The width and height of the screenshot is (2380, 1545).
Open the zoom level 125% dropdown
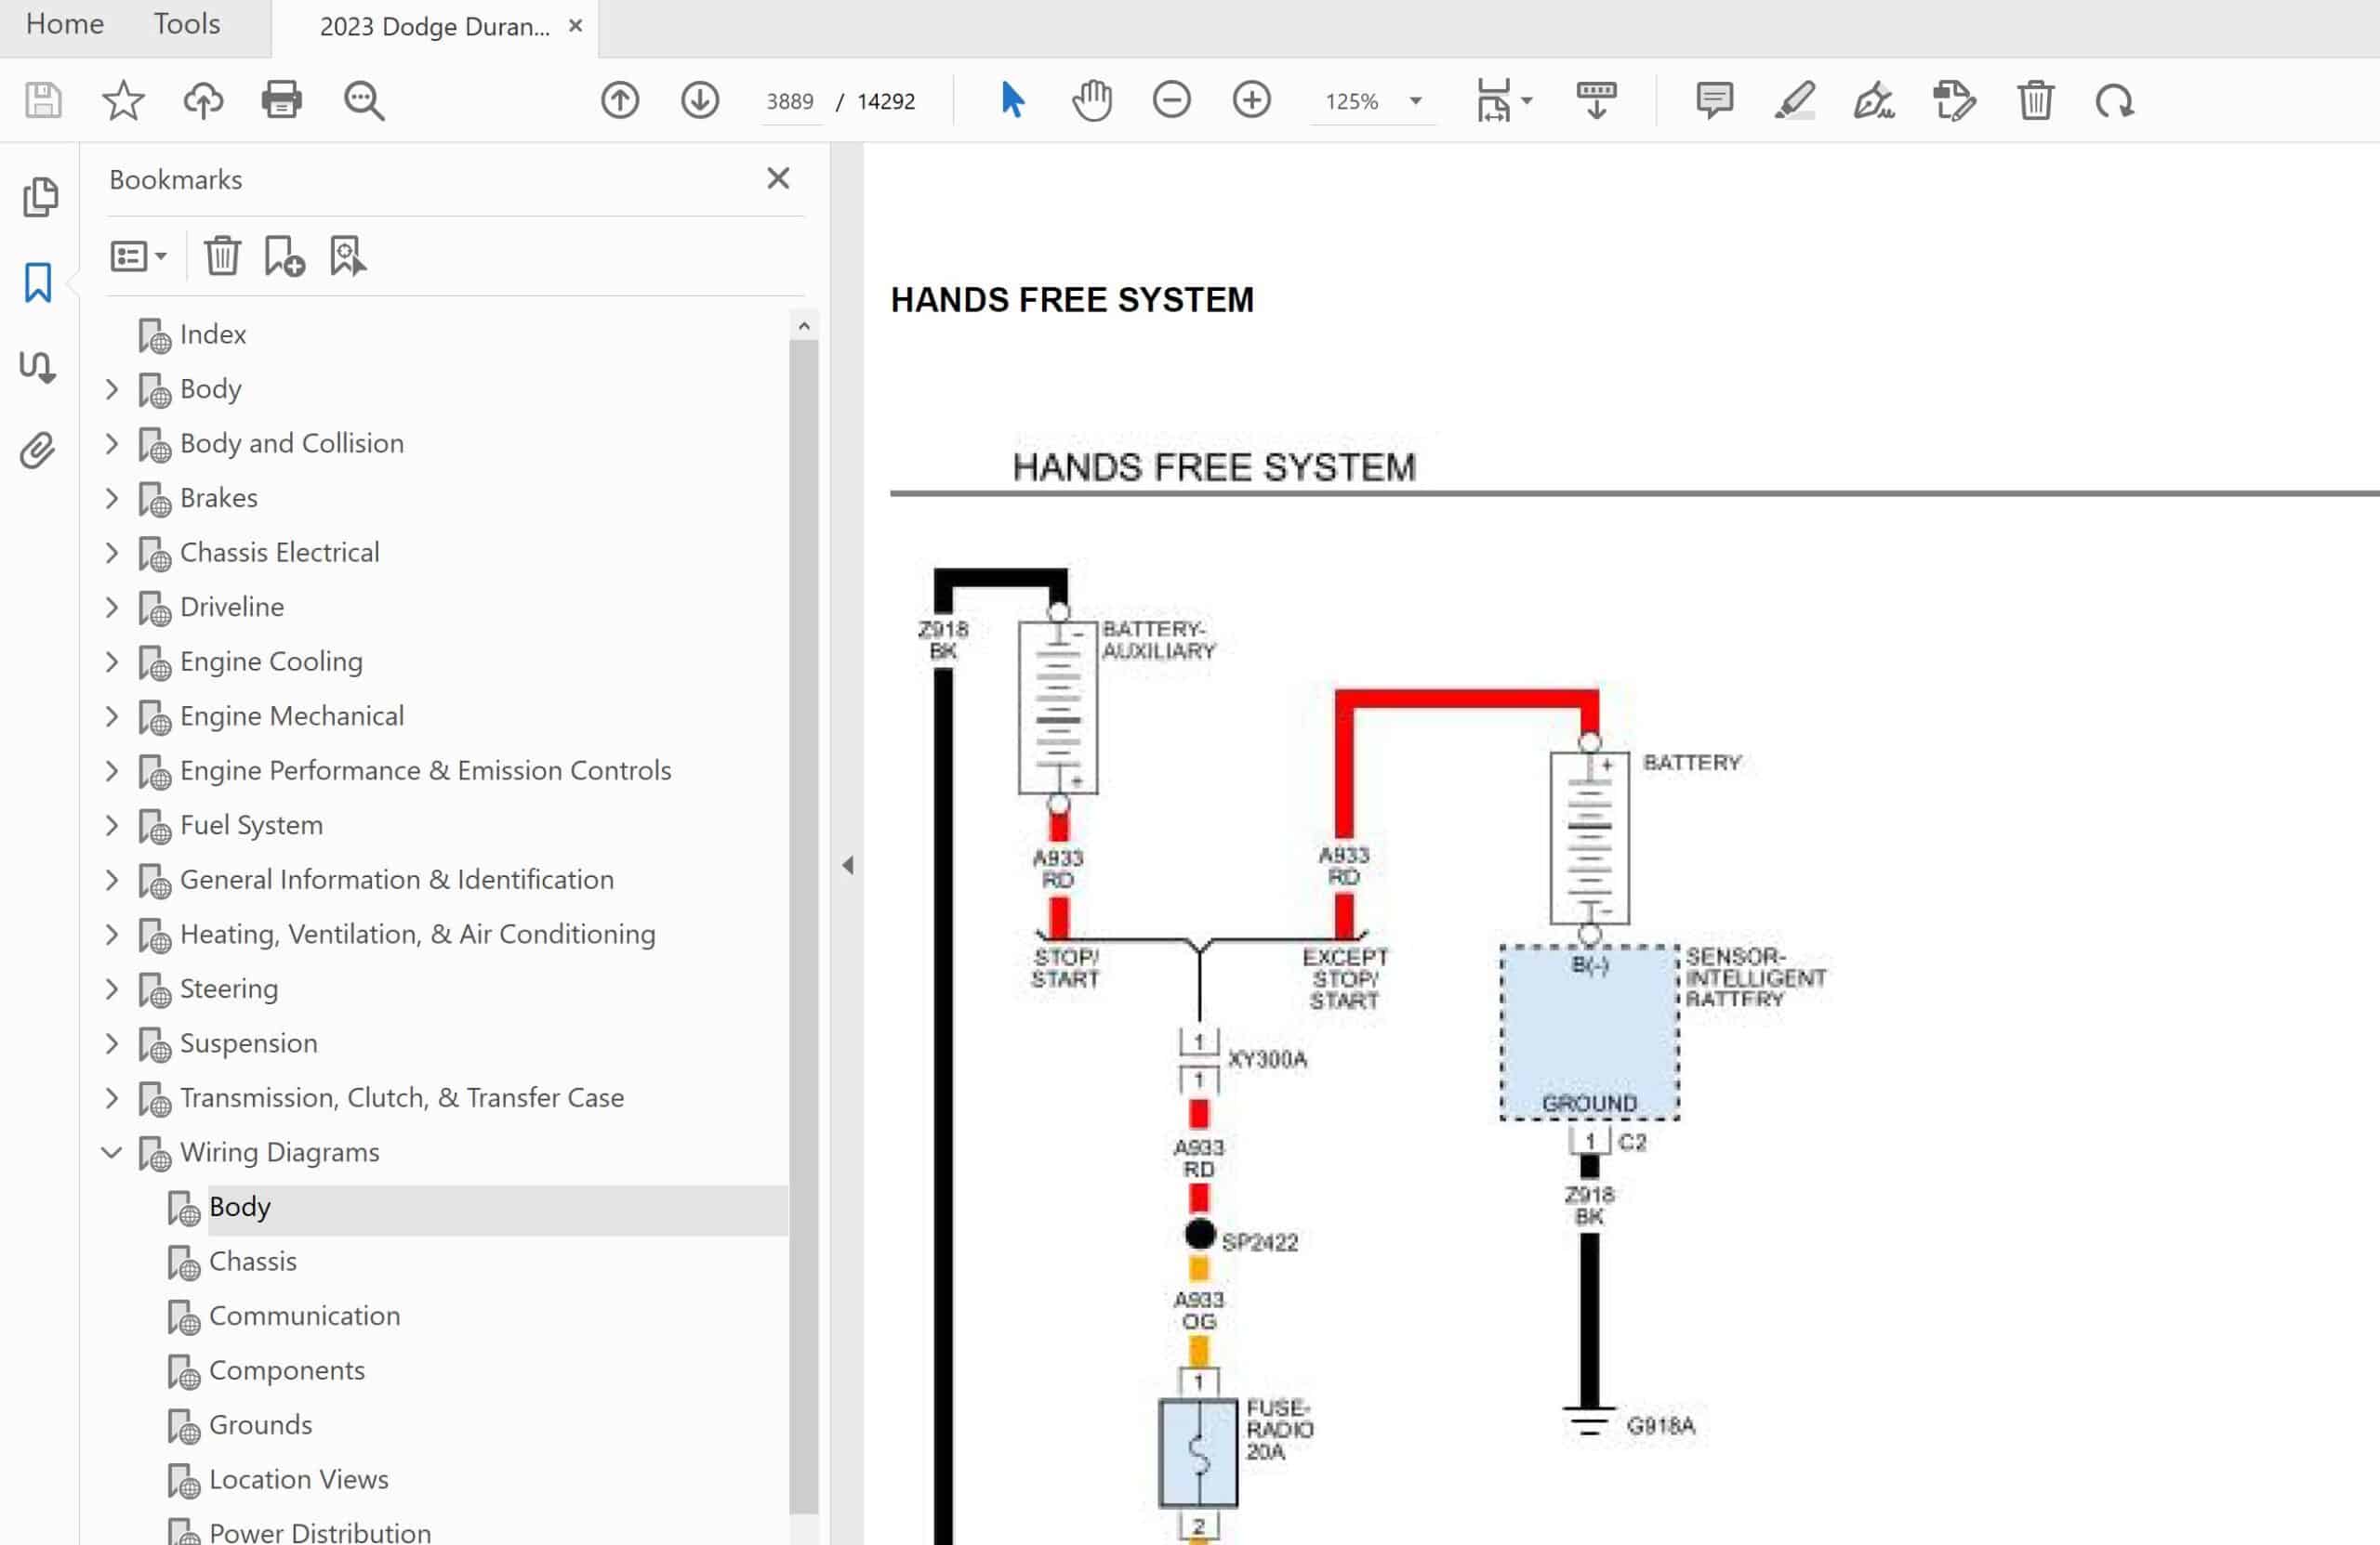[1415, 101]
